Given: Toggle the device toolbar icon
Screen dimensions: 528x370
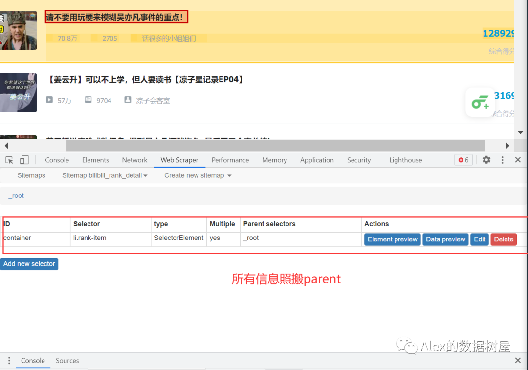Looking at the screenshot, I should click(x=24, y=160).
